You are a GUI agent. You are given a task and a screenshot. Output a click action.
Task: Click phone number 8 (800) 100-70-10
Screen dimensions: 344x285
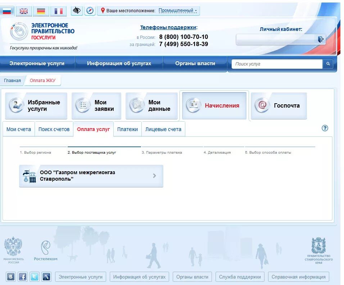pyautogui.click(x=184, y=37)
